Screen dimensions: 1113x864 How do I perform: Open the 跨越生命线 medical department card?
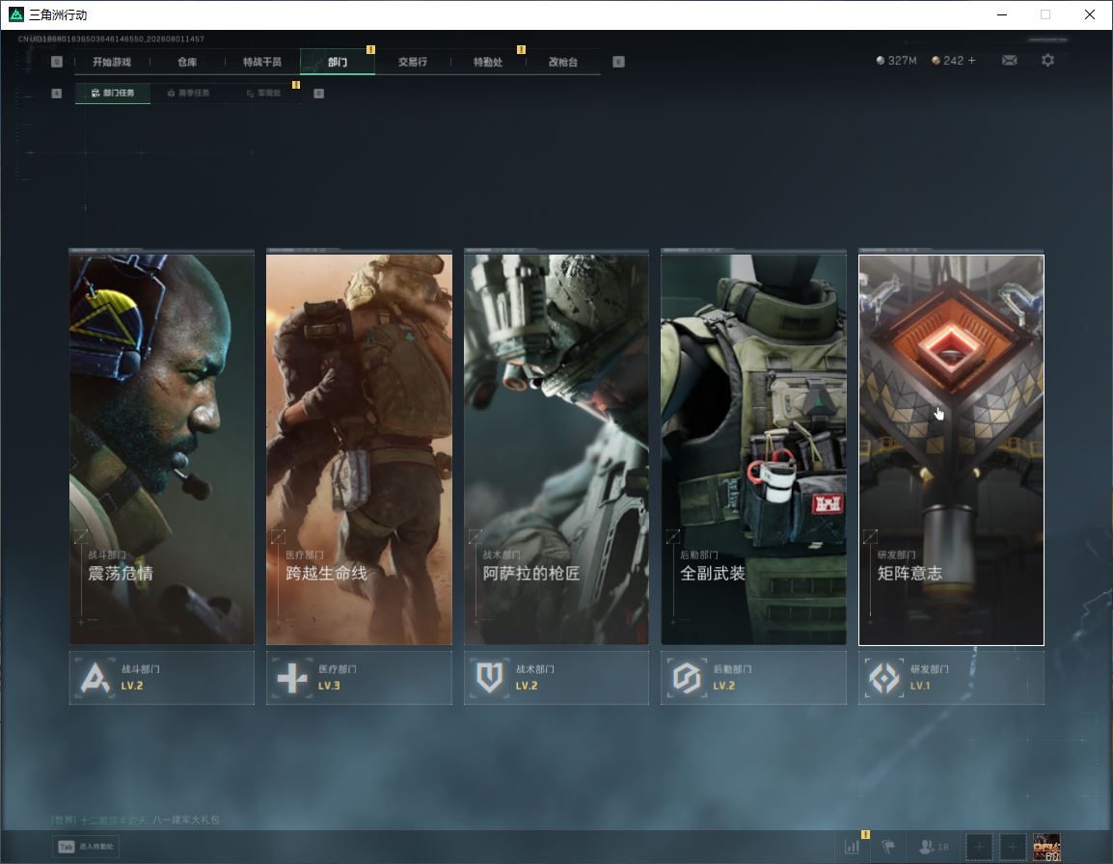coord(359,449)
